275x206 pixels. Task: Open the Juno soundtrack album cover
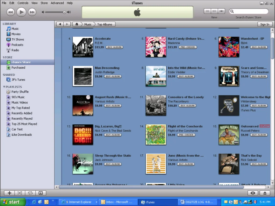coord(156,164)
